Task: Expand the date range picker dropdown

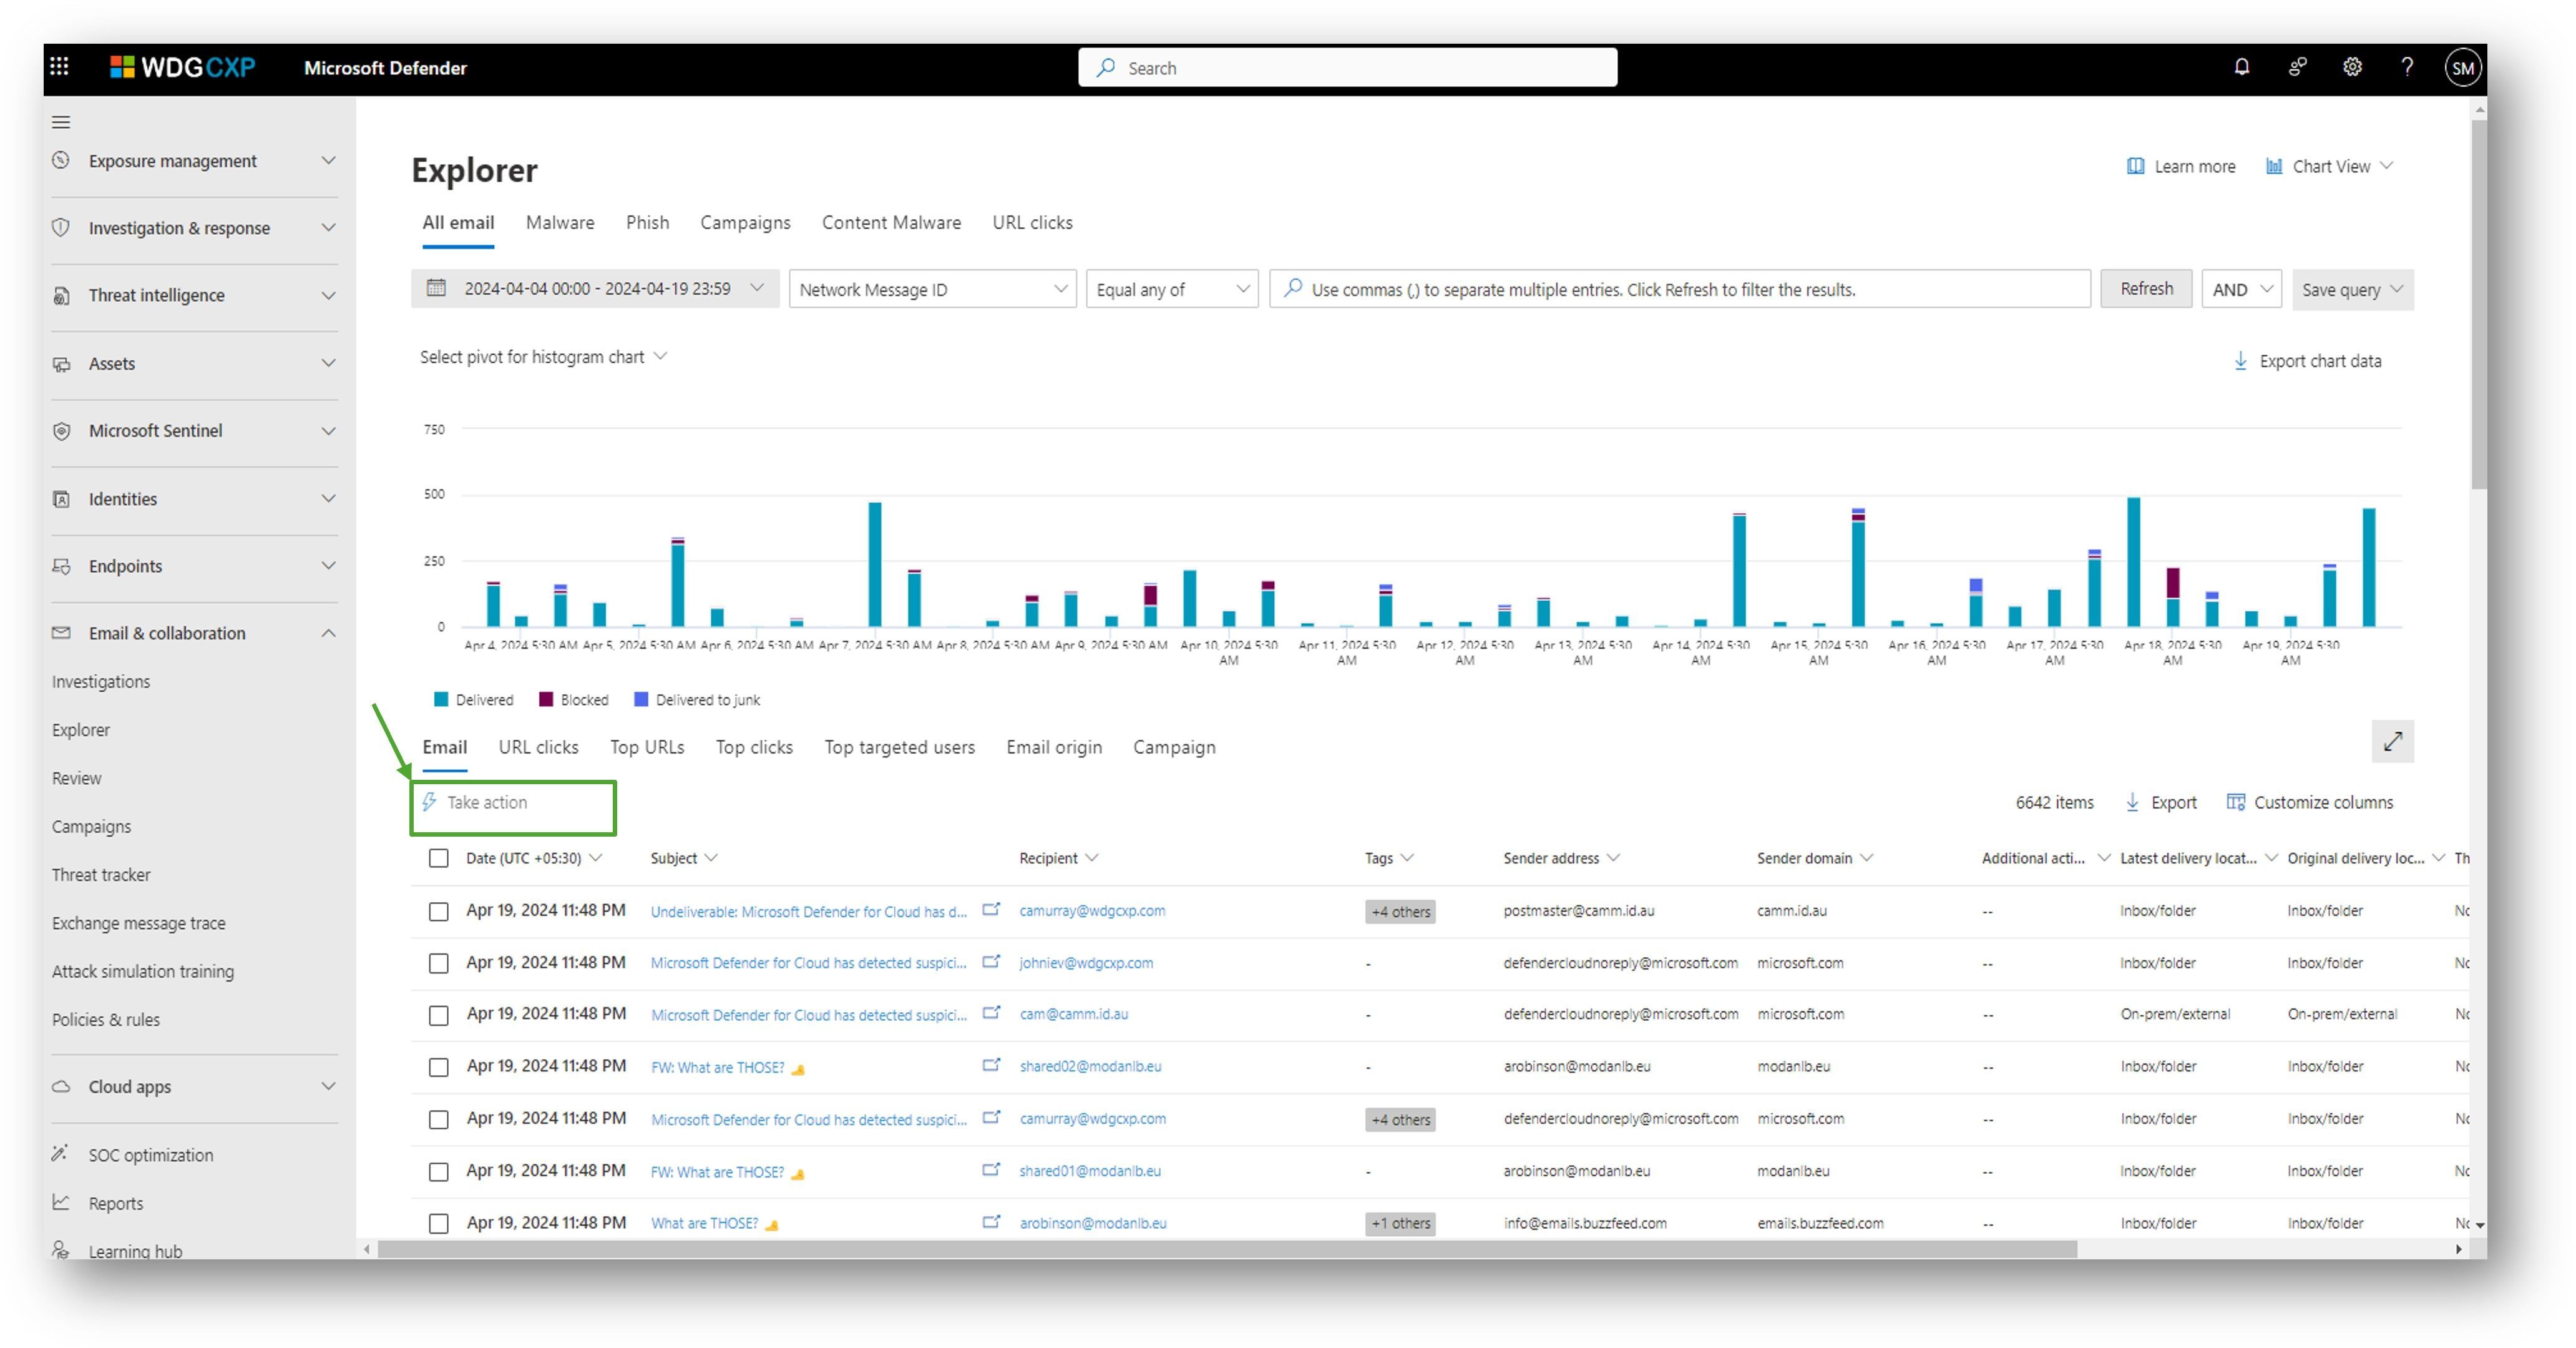Action: pyautogui.click(x=595, y=288)
